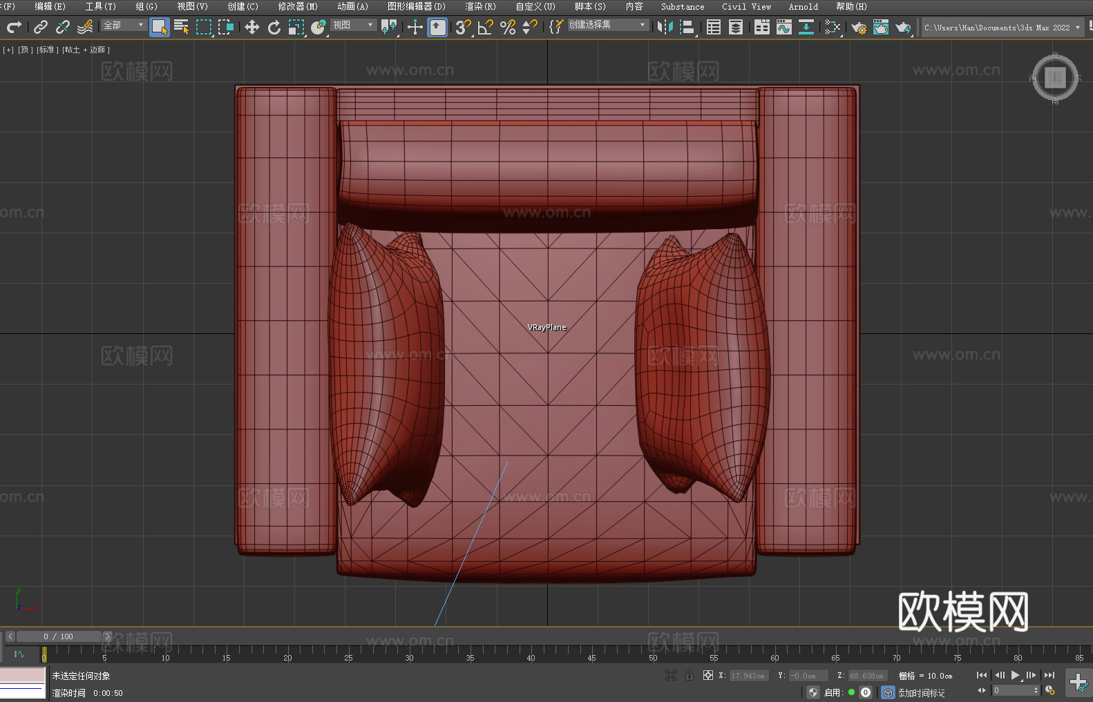This screenshot has width=1093, height=702.
Task: Click the Z coordinate field
Action: 868,676
